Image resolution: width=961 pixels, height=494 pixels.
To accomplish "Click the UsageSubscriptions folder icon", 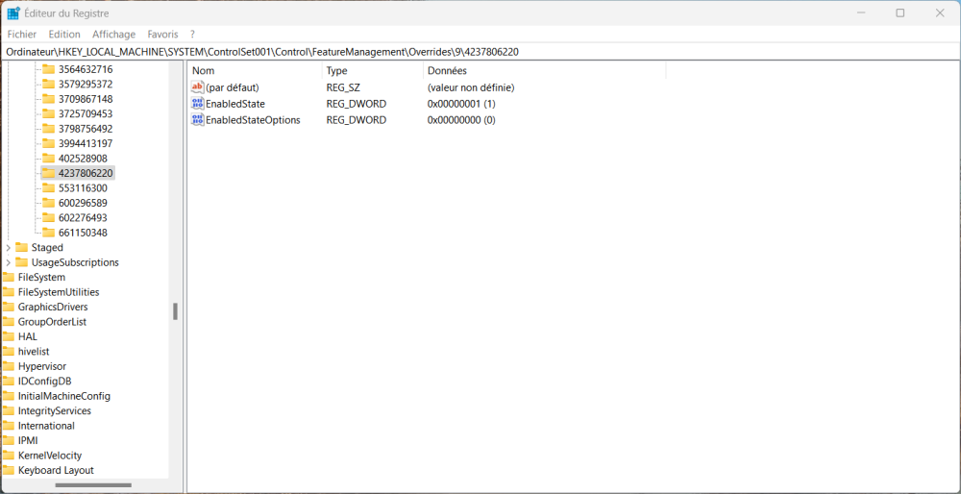I will click(x=21, y=262).
